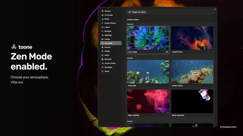The width and height of the screenshot is (243, 136).
Task: Click the Routines cycle icon
Action: (102, 31)
